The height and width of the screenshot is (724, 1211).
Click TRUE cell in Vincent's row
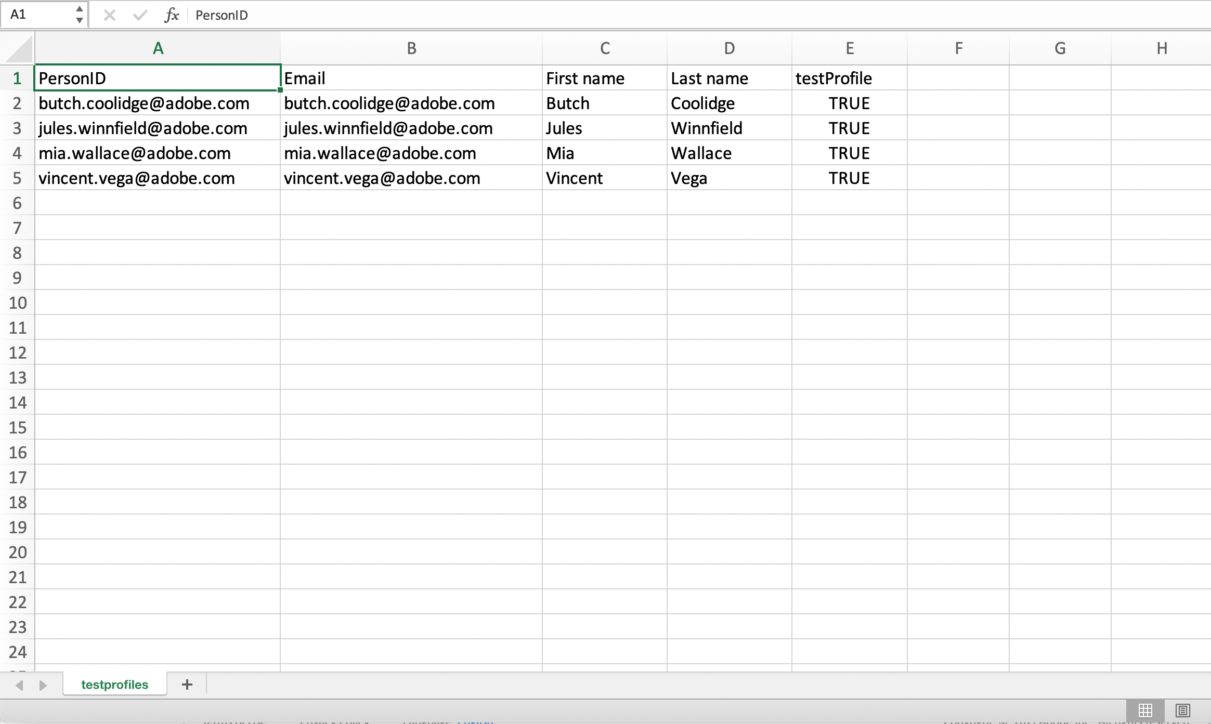(850, 178)
